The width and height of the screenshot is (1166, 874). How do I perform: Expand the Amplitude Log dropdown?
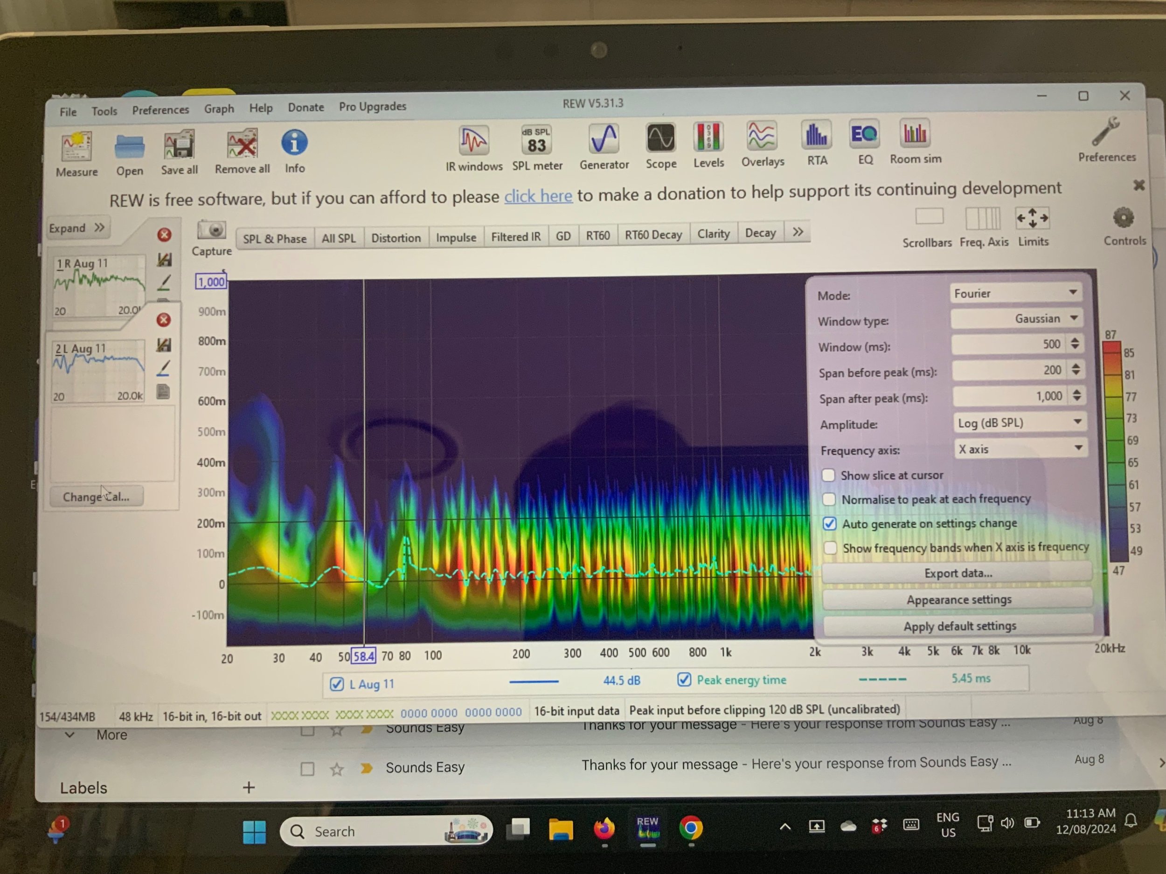pos(1019,422)
